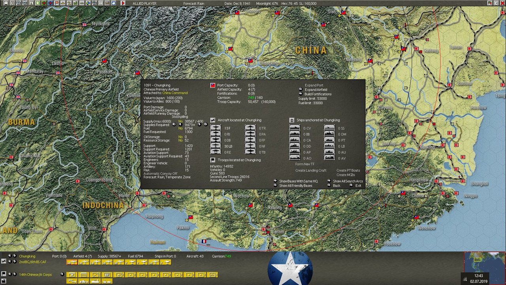
Task: Click the transport (0 TR) aircraft icon
Action: pyautogui.click(x=251, y=128)
